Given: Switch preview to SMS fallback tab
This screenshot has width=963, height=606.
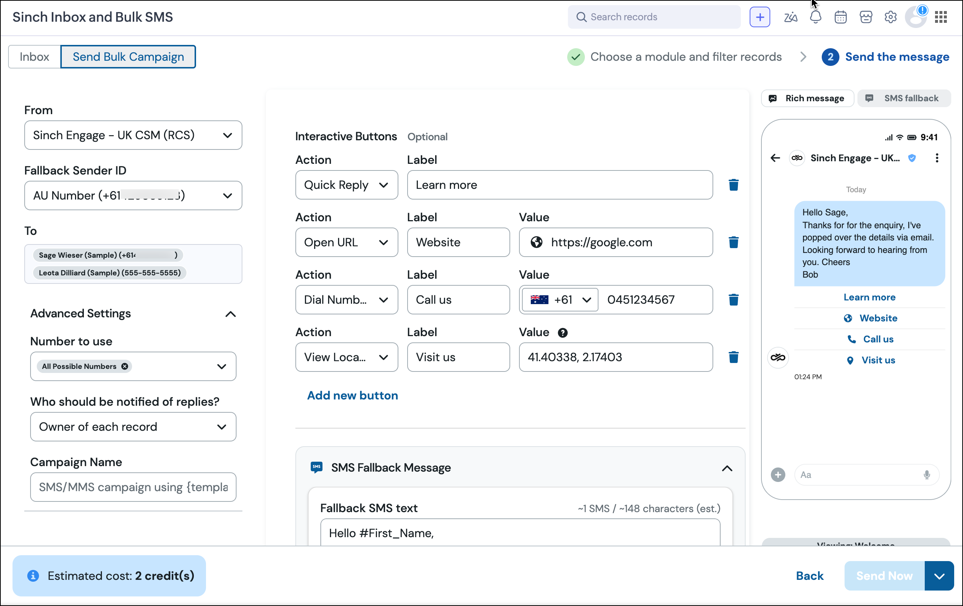Looking at the screenshot, I should 903,98.
